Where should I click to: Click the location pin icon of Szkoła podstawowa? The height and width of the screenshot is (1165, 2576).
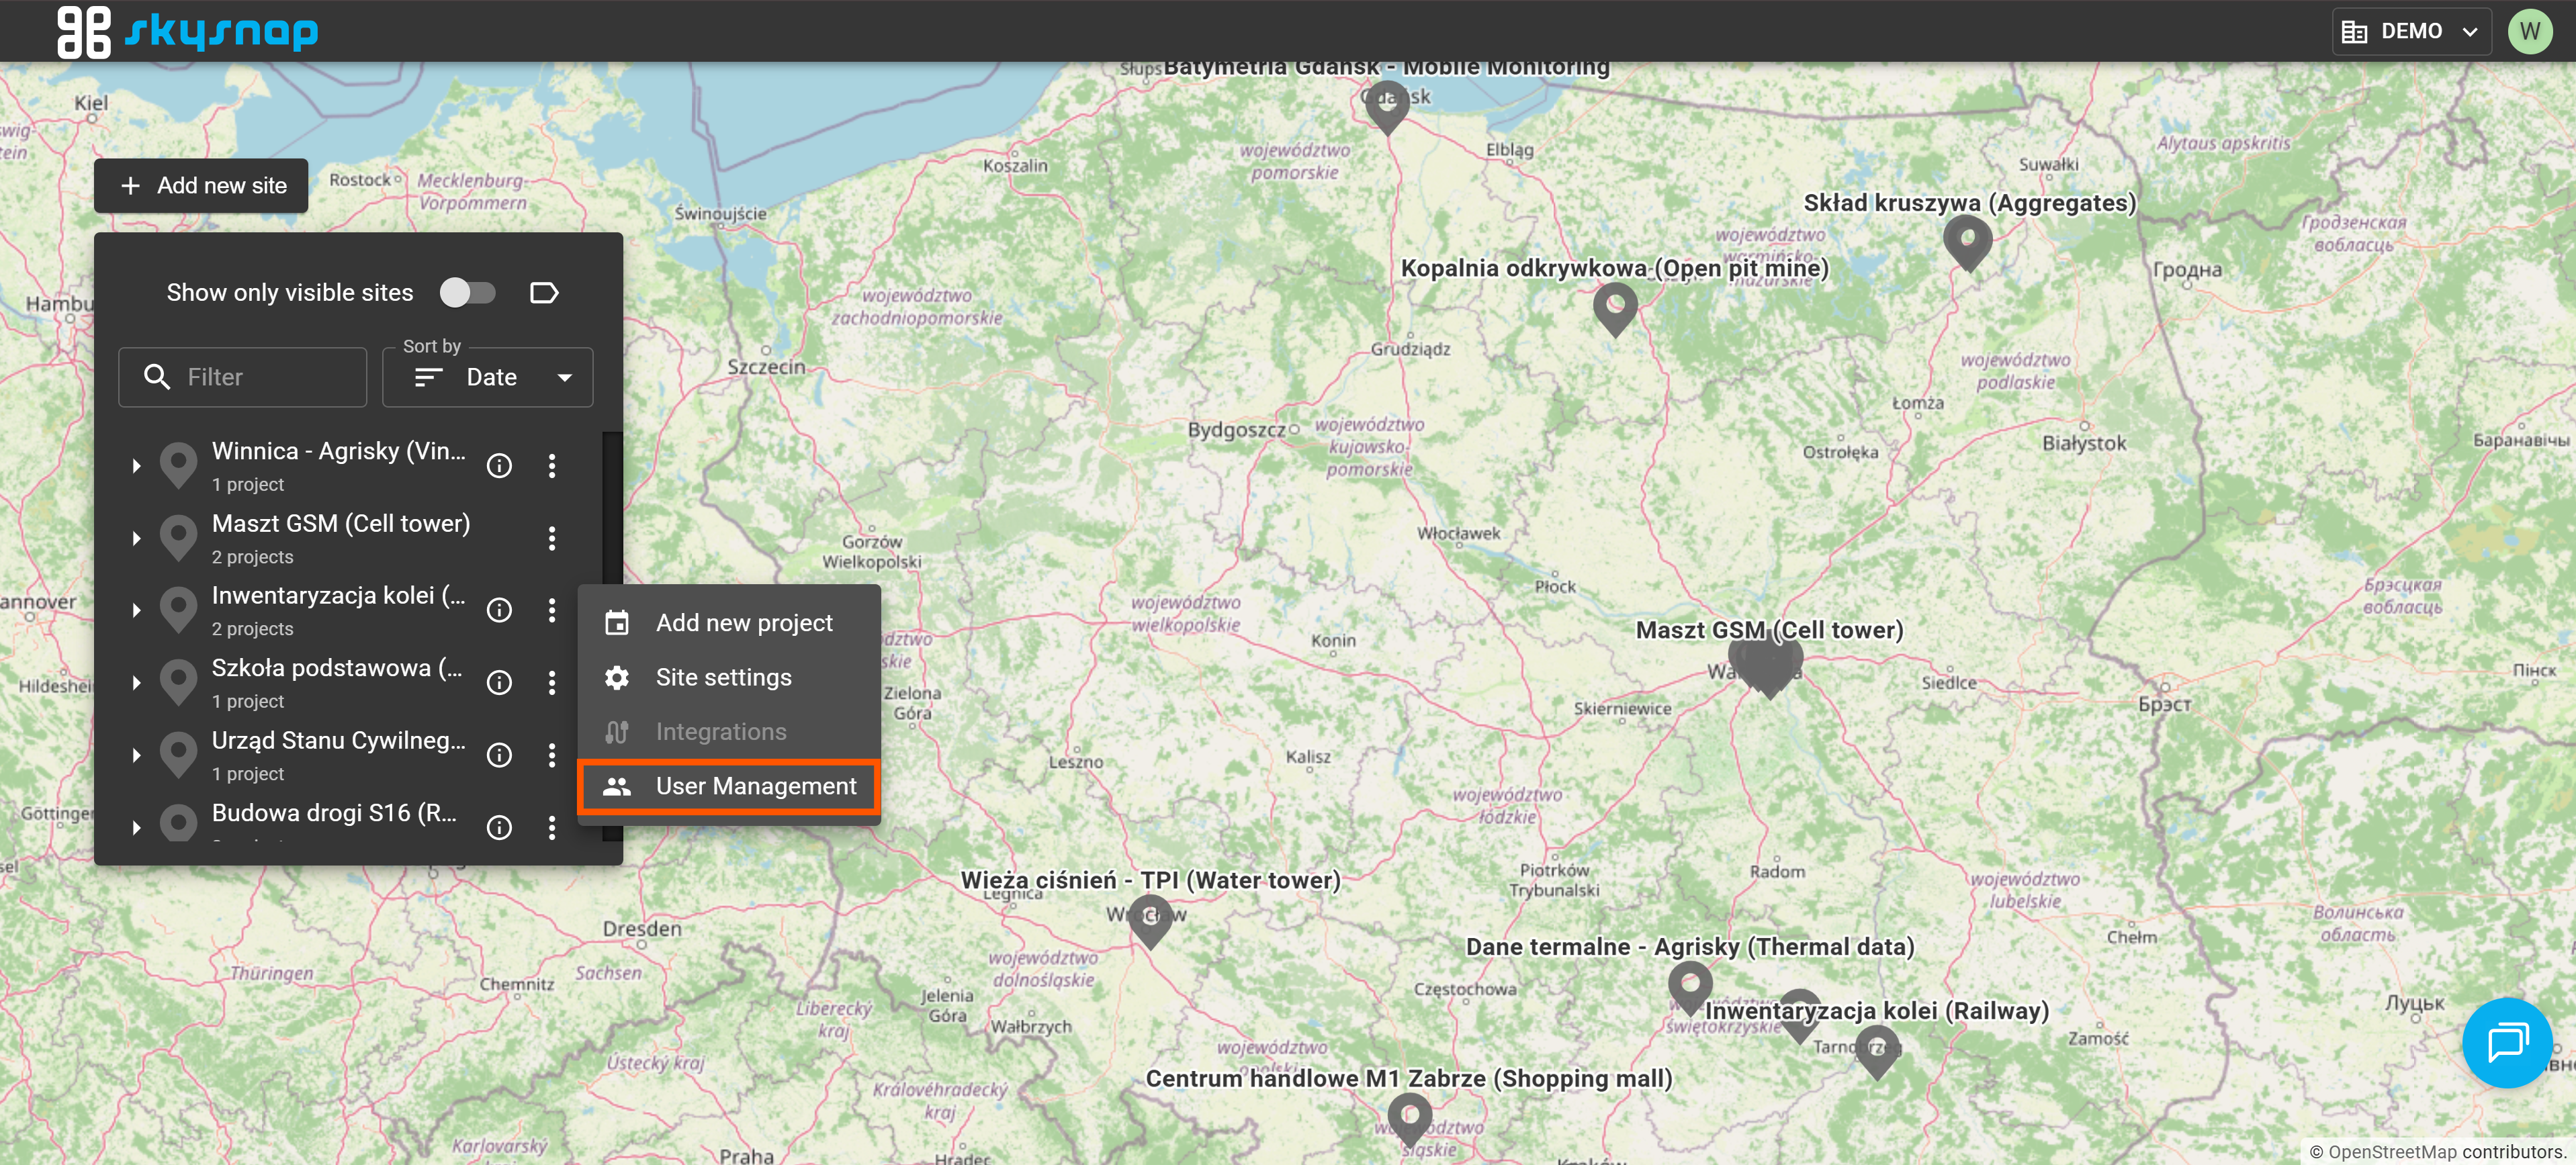(179, 683)
